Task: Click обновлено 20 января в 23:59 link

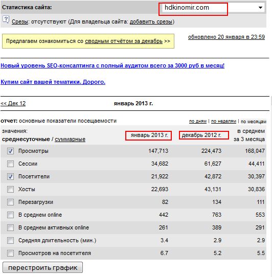Action: pyautogui.click(x=226, y=37)
